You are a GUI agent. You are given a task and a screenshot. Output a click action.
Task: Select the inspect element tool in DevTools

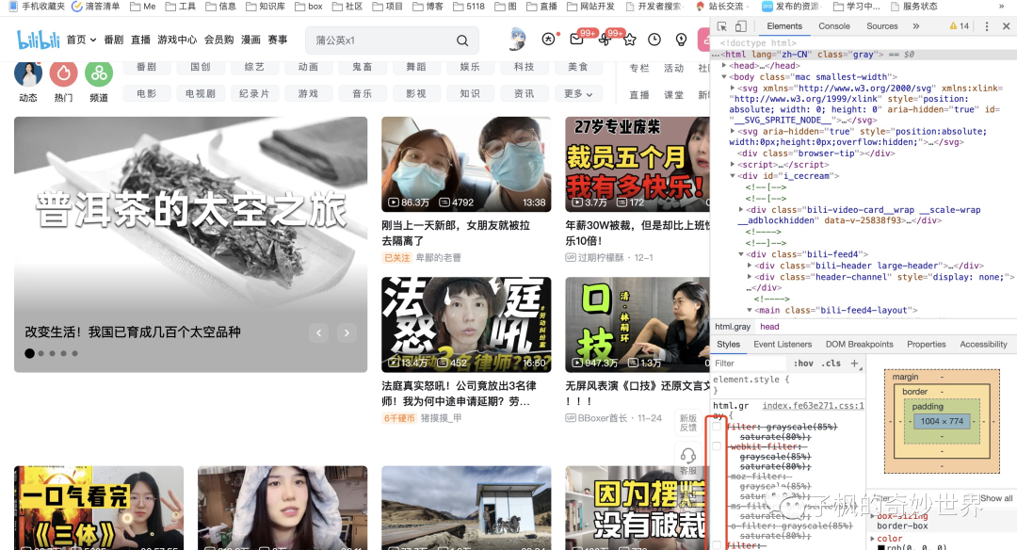pyautogui.click(x=721, y=26)
